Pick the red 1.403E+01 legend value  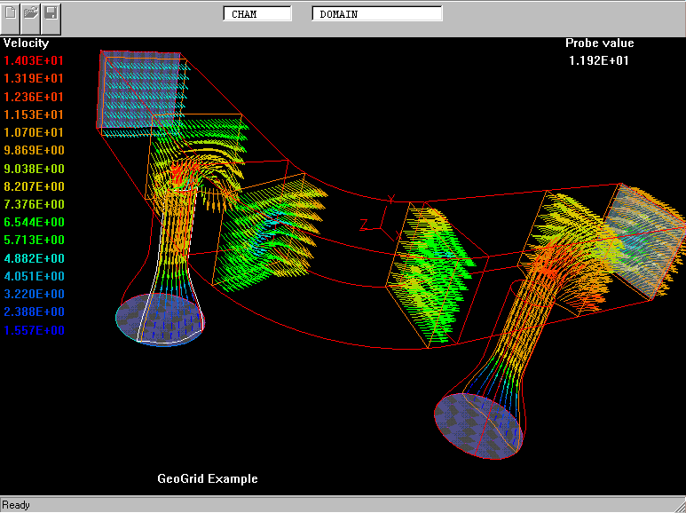pyautogui.click(x=34, y=60)
